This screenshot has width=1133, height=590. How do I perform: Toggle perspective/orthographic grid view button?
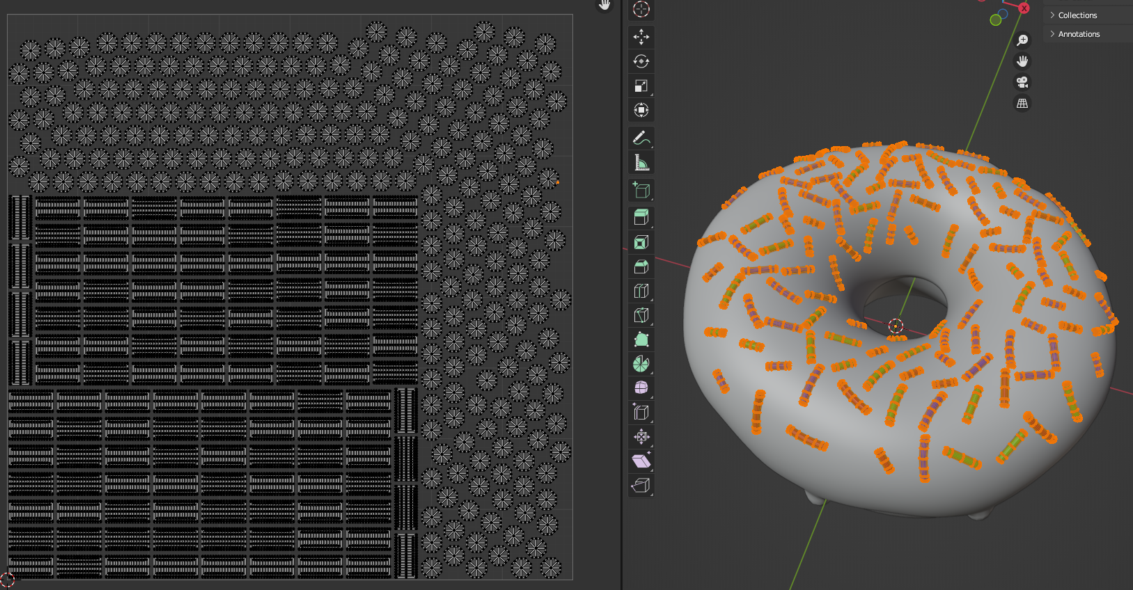[x=1022, y=103]
